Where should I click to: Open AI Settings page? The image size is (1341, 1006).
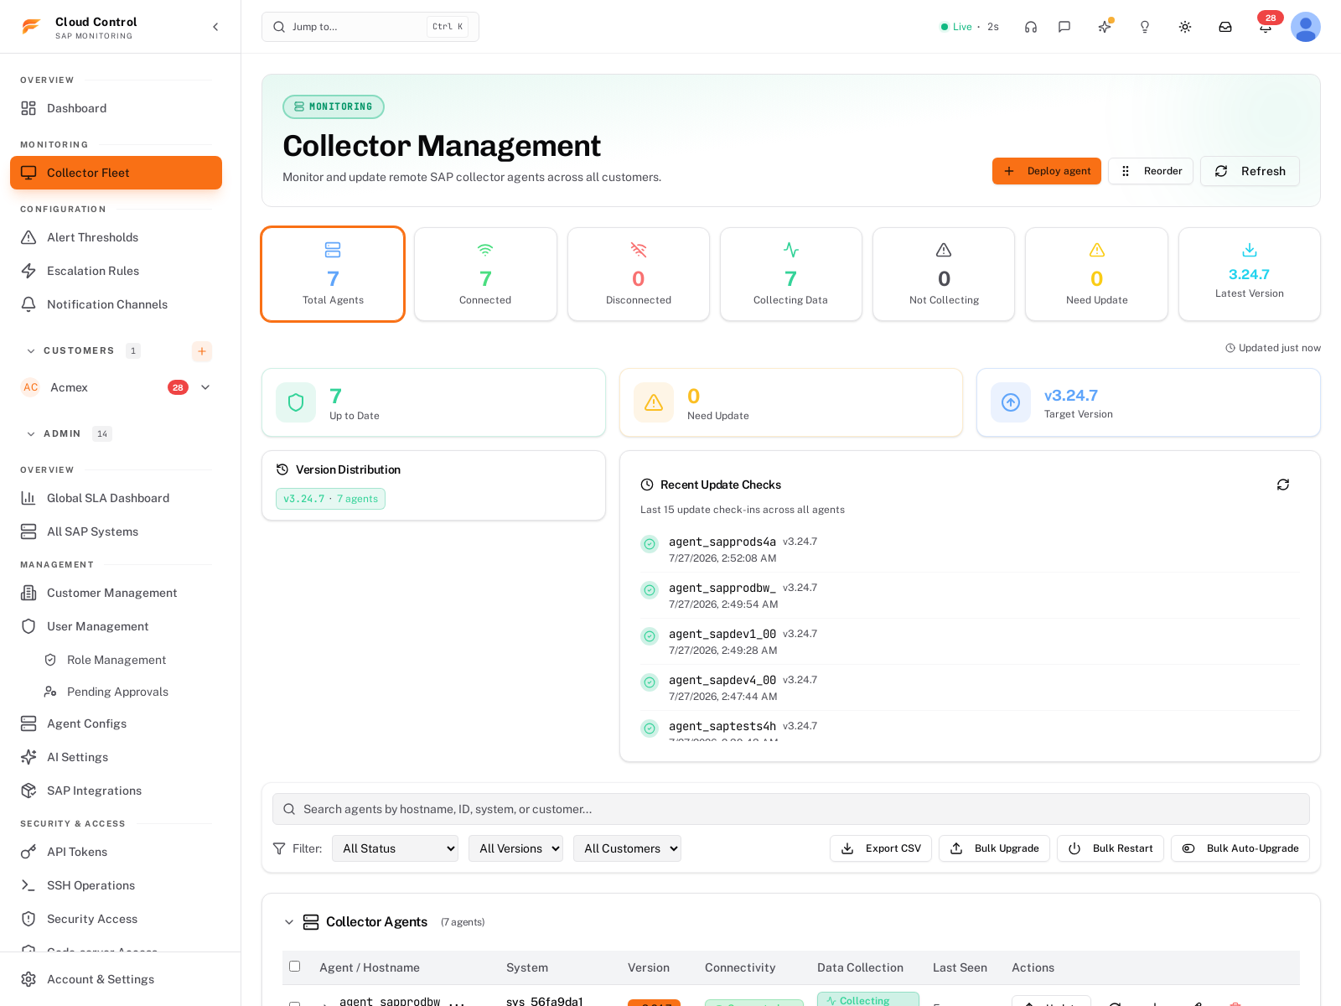point(116,757)
